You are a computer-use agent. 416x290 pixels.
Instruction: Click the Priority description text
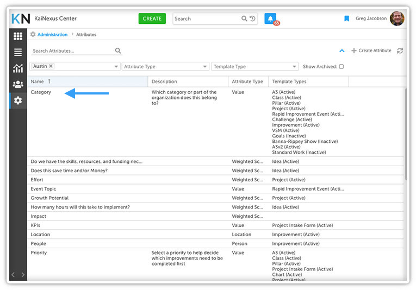(x=187, y=258)
